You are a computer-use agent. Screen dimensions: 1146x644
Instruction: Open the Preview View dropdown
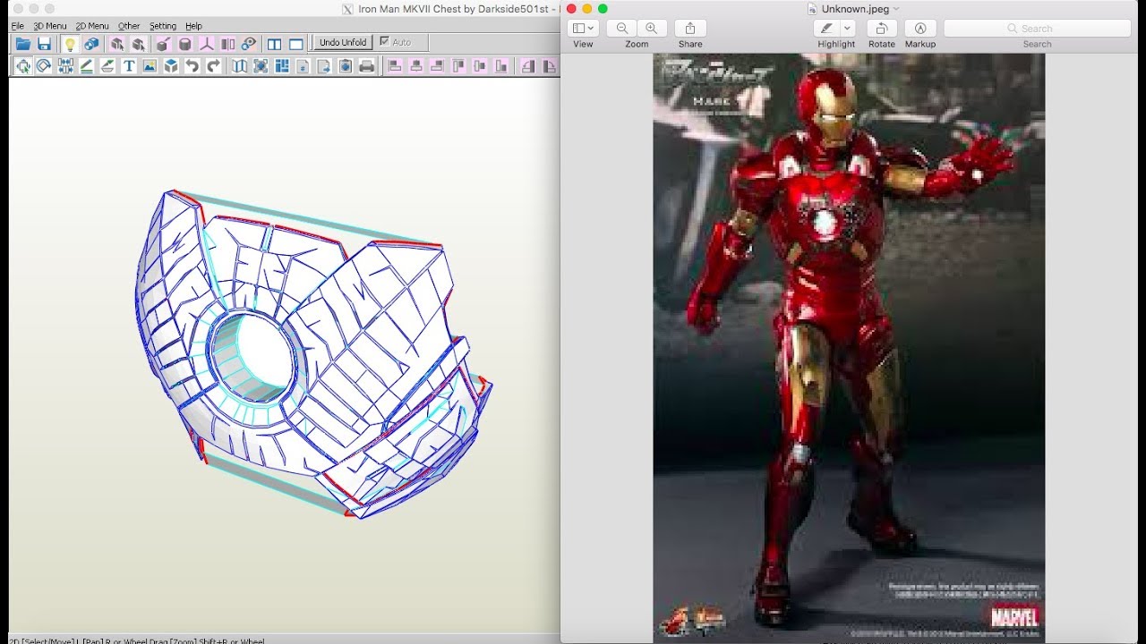[583, 29]
